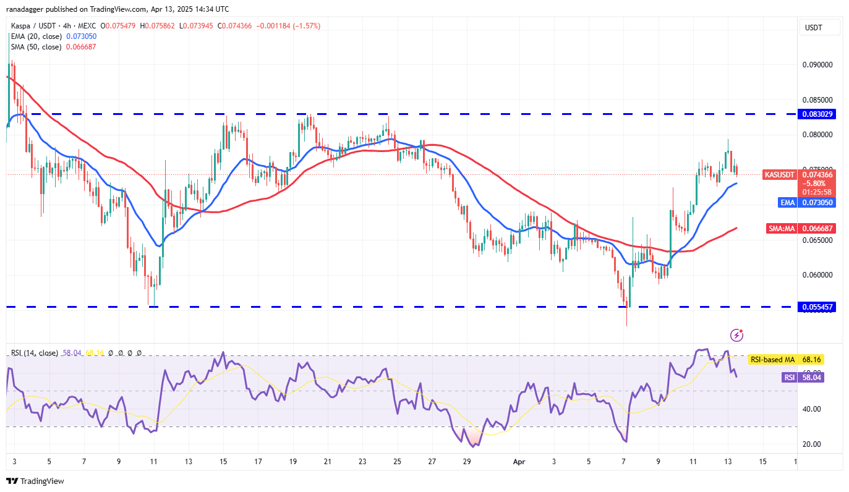The height and width of the screenshot is (492, 849).
Task: Click the 4h interval in chart title
Action: pos(65,26)
